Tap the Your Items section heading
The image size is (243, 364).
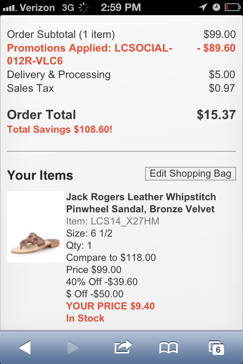pyautogui.click(x=40, y=176)
